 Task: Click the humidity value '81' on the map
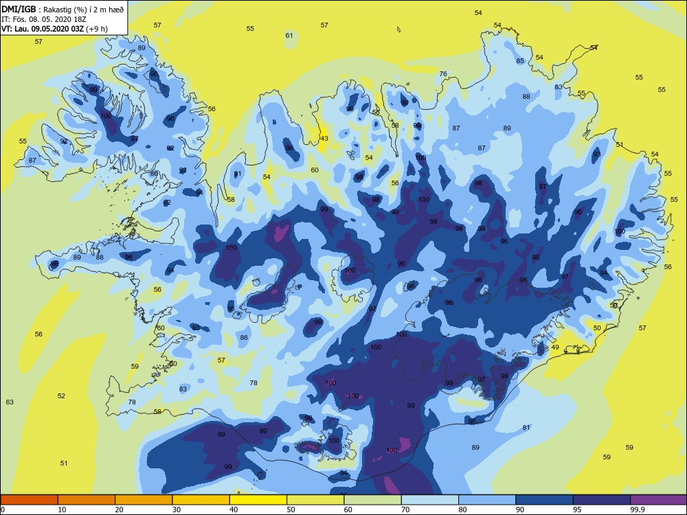click(526, 427)
